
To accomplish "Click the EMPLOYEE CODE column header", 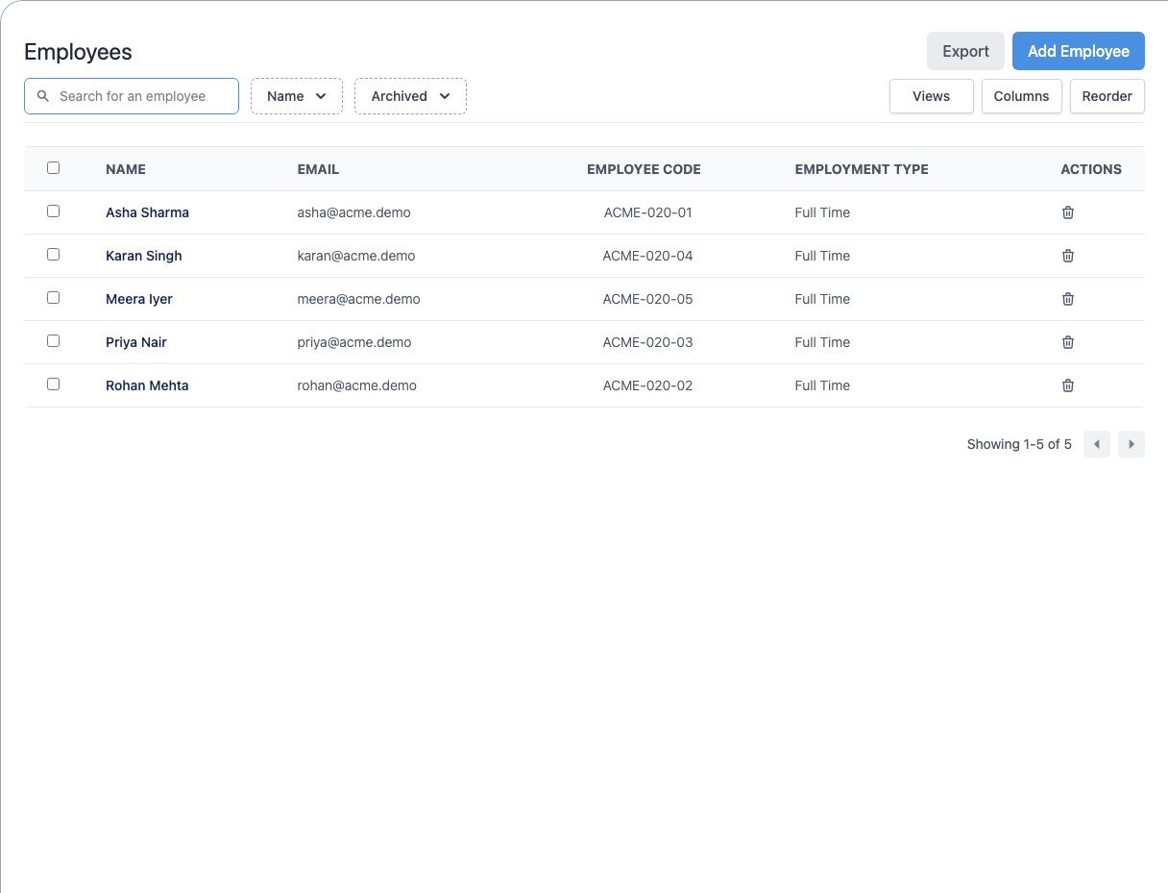I will click(644, 169).
